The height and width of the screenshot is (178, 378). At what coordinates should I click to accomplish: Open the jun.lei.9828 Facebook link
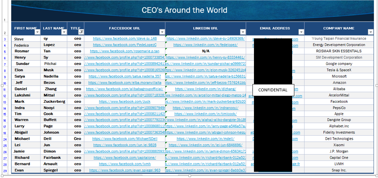coord(125,145)
